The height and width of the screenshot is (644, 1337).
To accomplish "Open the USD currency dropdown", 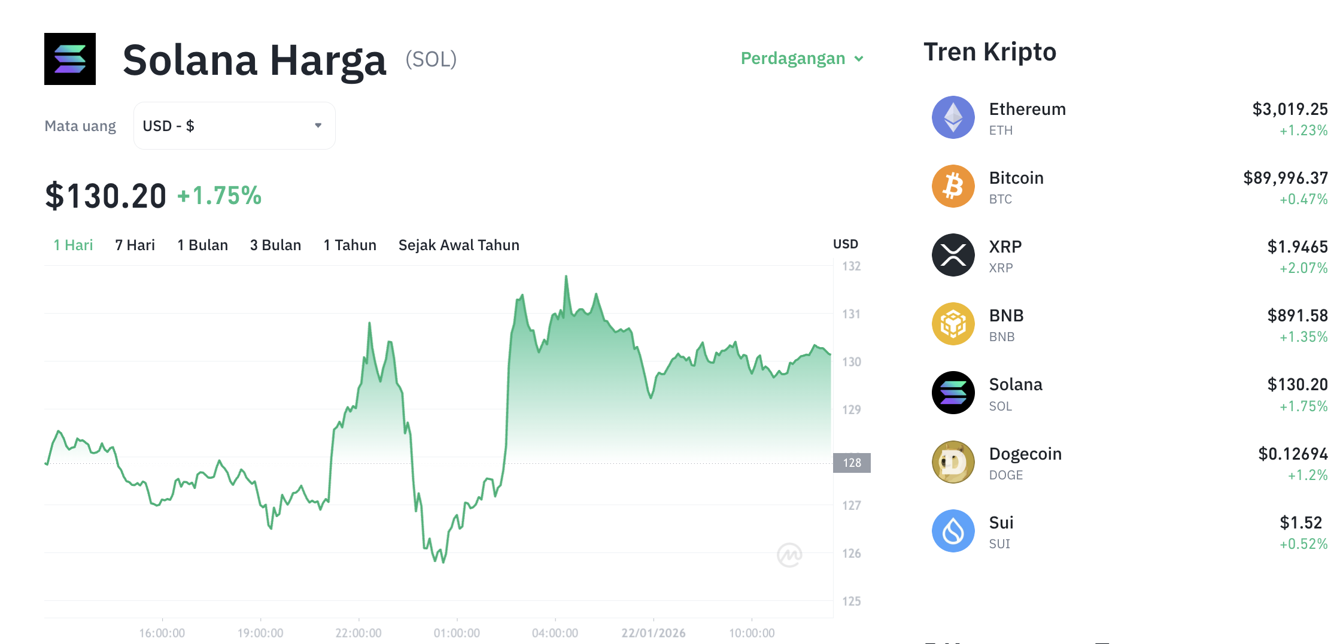I will pos(234,125).
